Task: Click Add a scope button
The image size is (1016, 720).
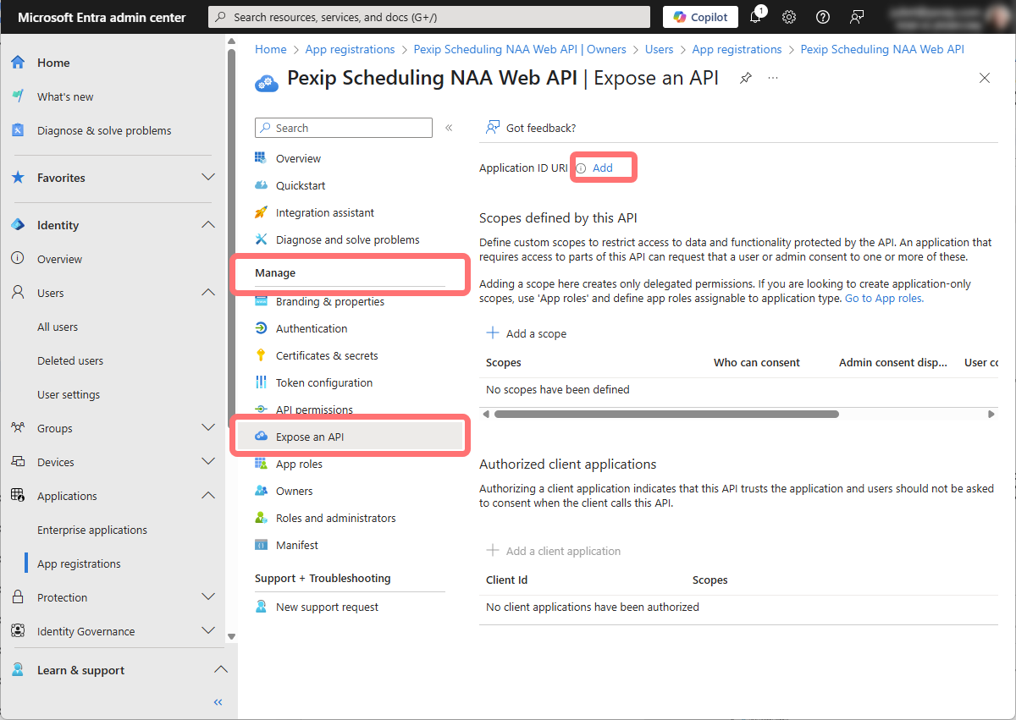Action: 527,333
